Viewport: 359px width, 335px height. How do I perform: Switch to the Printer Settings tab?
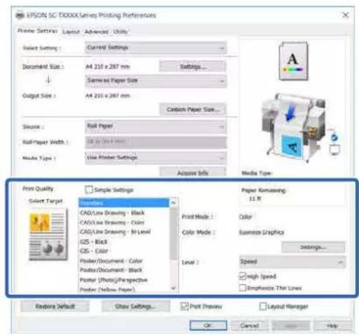tap(38, 31)
